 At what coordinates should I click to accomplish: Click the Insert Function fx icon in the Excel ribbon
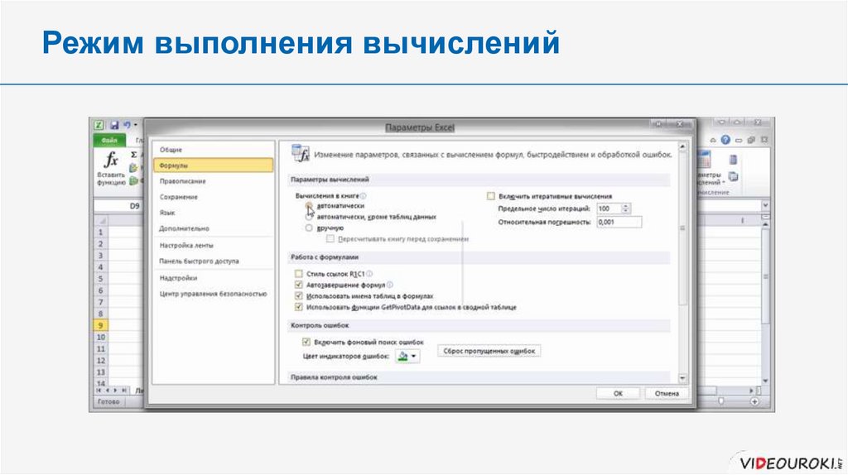click(x=110, y=160)
